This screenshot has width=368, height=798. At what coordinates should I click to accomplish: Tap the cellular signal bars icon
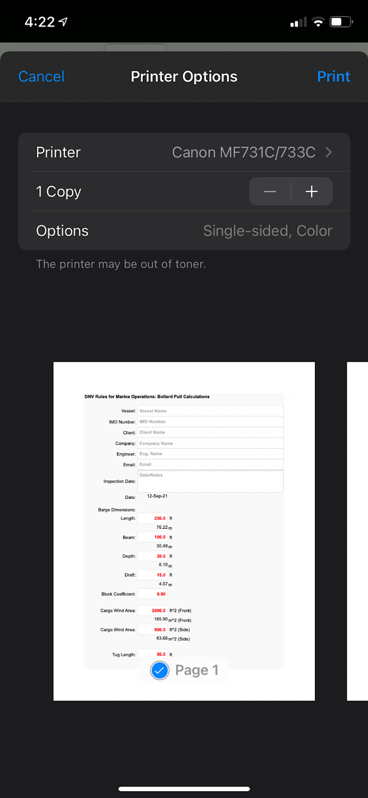point(299,23)
